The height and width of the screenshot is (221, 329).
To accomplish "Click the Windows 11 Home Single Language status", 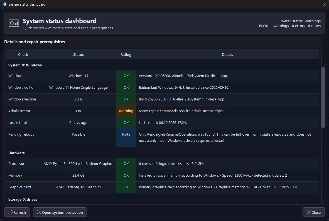I will (x=78, y=87).
